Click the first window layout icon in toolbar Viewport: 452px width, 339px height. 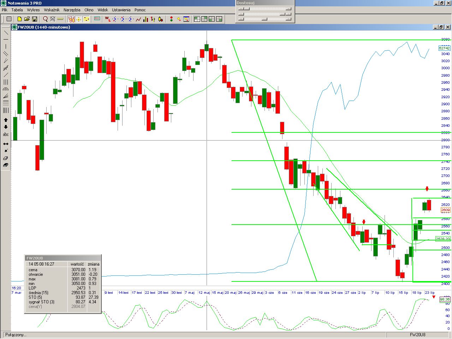[x=197, y=19]
